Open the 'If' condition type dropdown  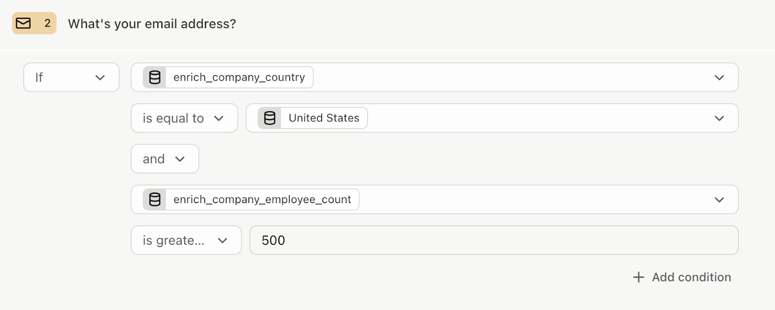[x=71, y=77]
